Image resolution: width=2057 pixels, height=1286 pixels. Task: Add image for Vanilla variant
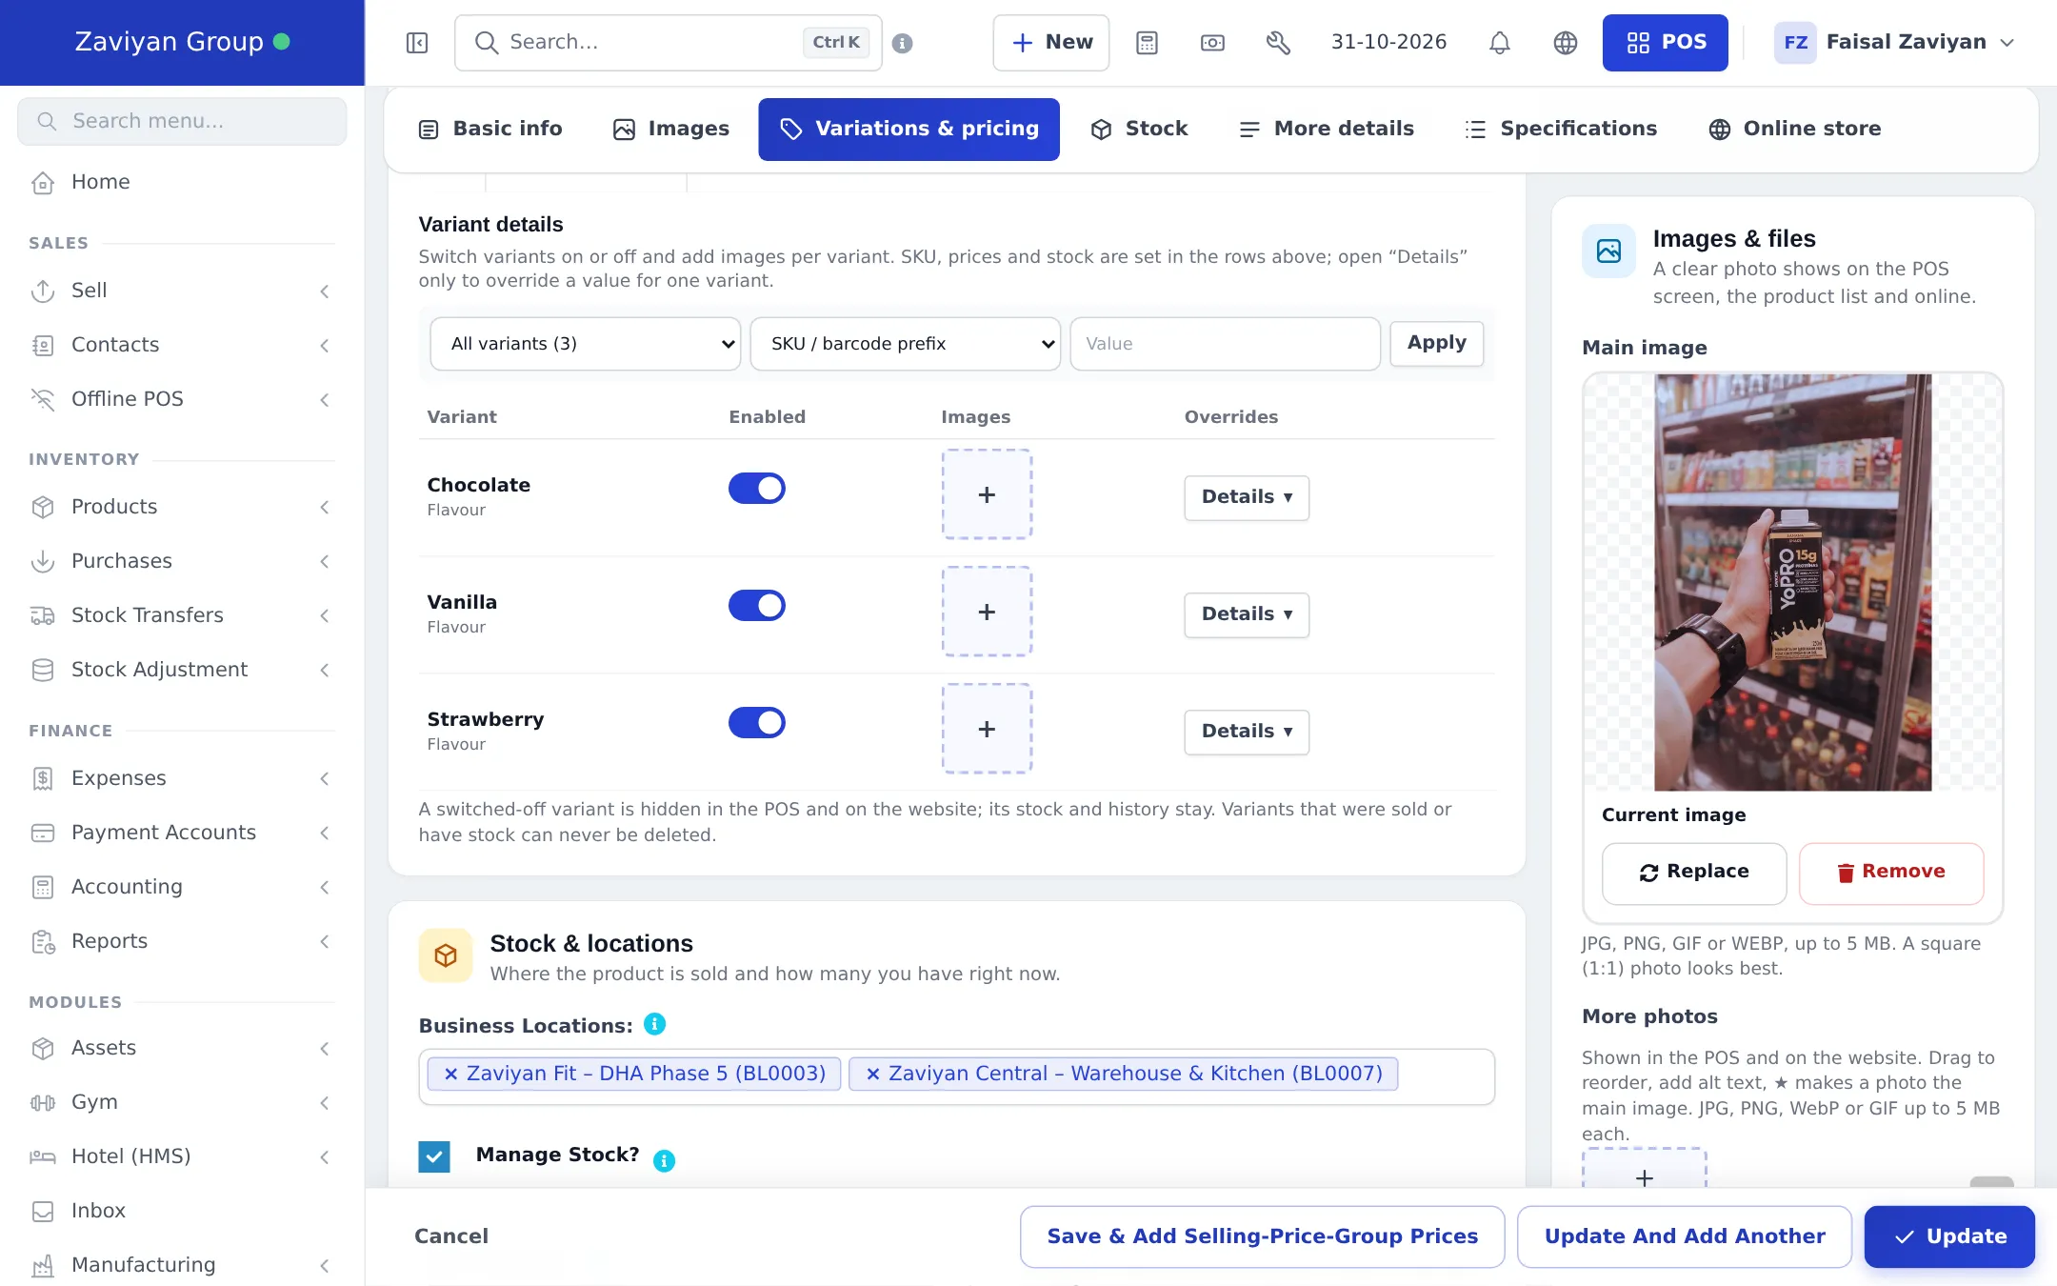click(x=987, y=612)
